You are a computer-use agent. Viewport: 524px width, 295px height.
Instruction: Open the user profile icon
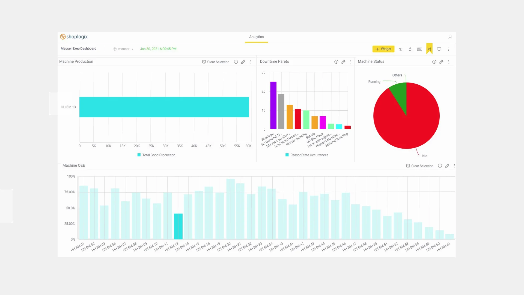450,37
